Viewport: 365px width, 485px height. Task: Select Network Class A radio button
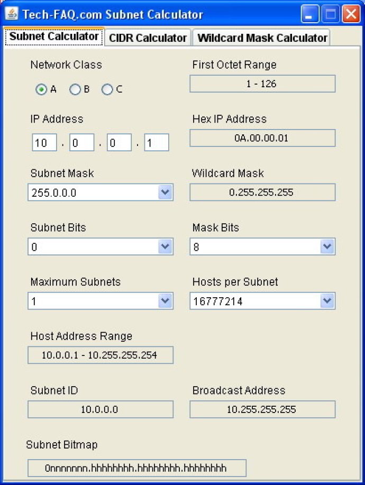tap(42, 89)
